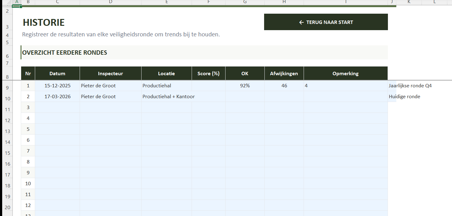The height and width of the screenshot is (216, 452).
Task: Click the cell showing 92%
Action: click(245, 86)
